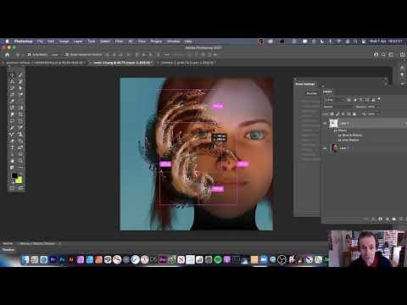The image size is (407, 305).
Task: Open the File menu
Action: pyautogui.click(x=41, y=42)
